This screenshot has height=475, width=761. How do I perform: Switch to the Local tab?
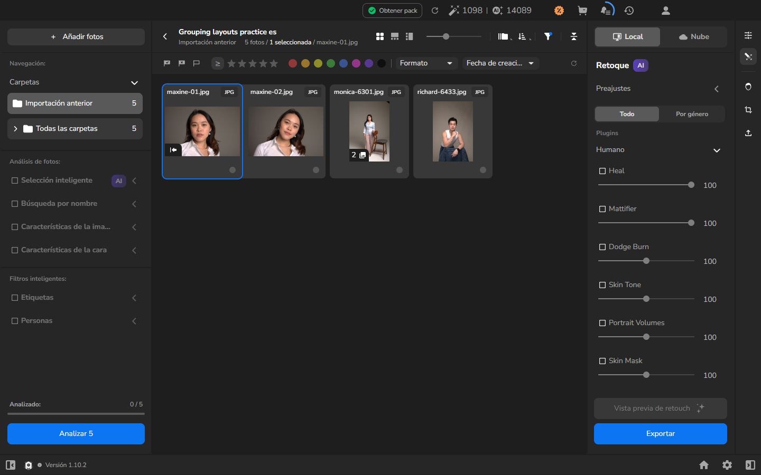tap(628, 37)
